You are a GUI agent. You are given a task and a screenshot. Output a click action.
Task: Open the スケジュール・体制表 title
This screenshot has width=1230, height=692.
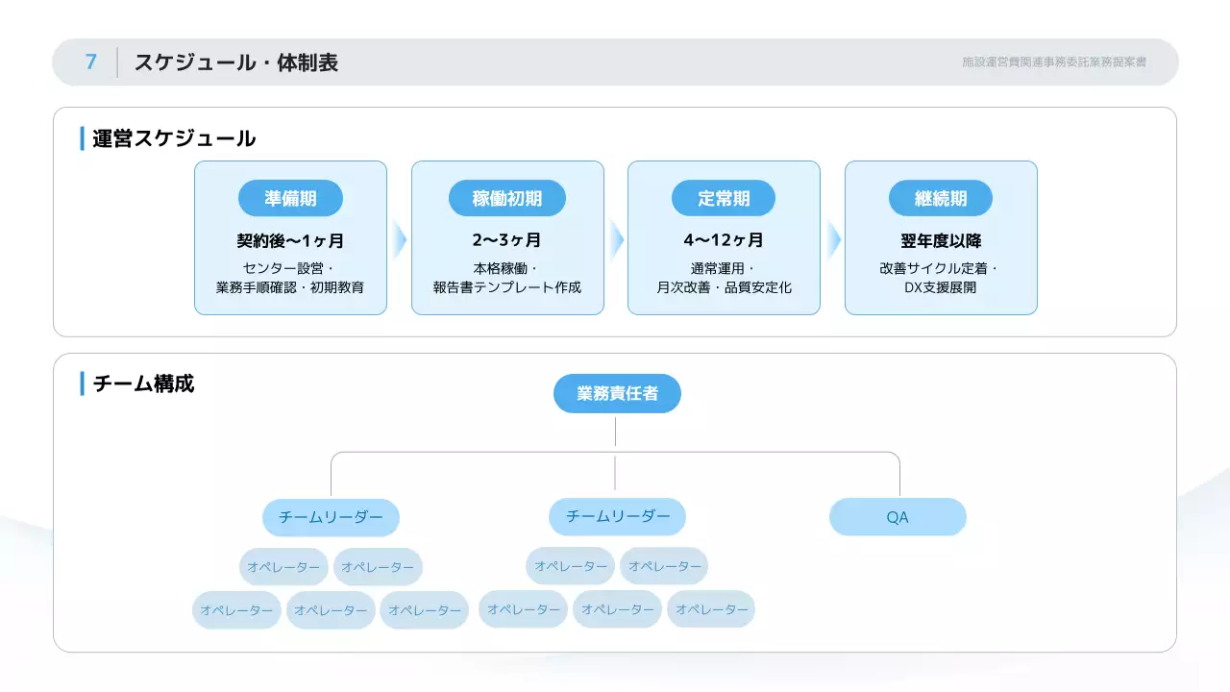pyautogui.click(x=237, y=63)
